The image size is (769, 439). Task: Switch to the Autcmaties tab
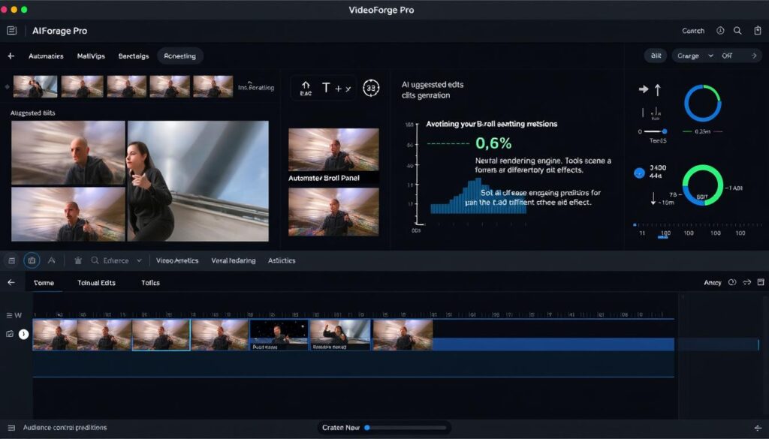point(46,56)
